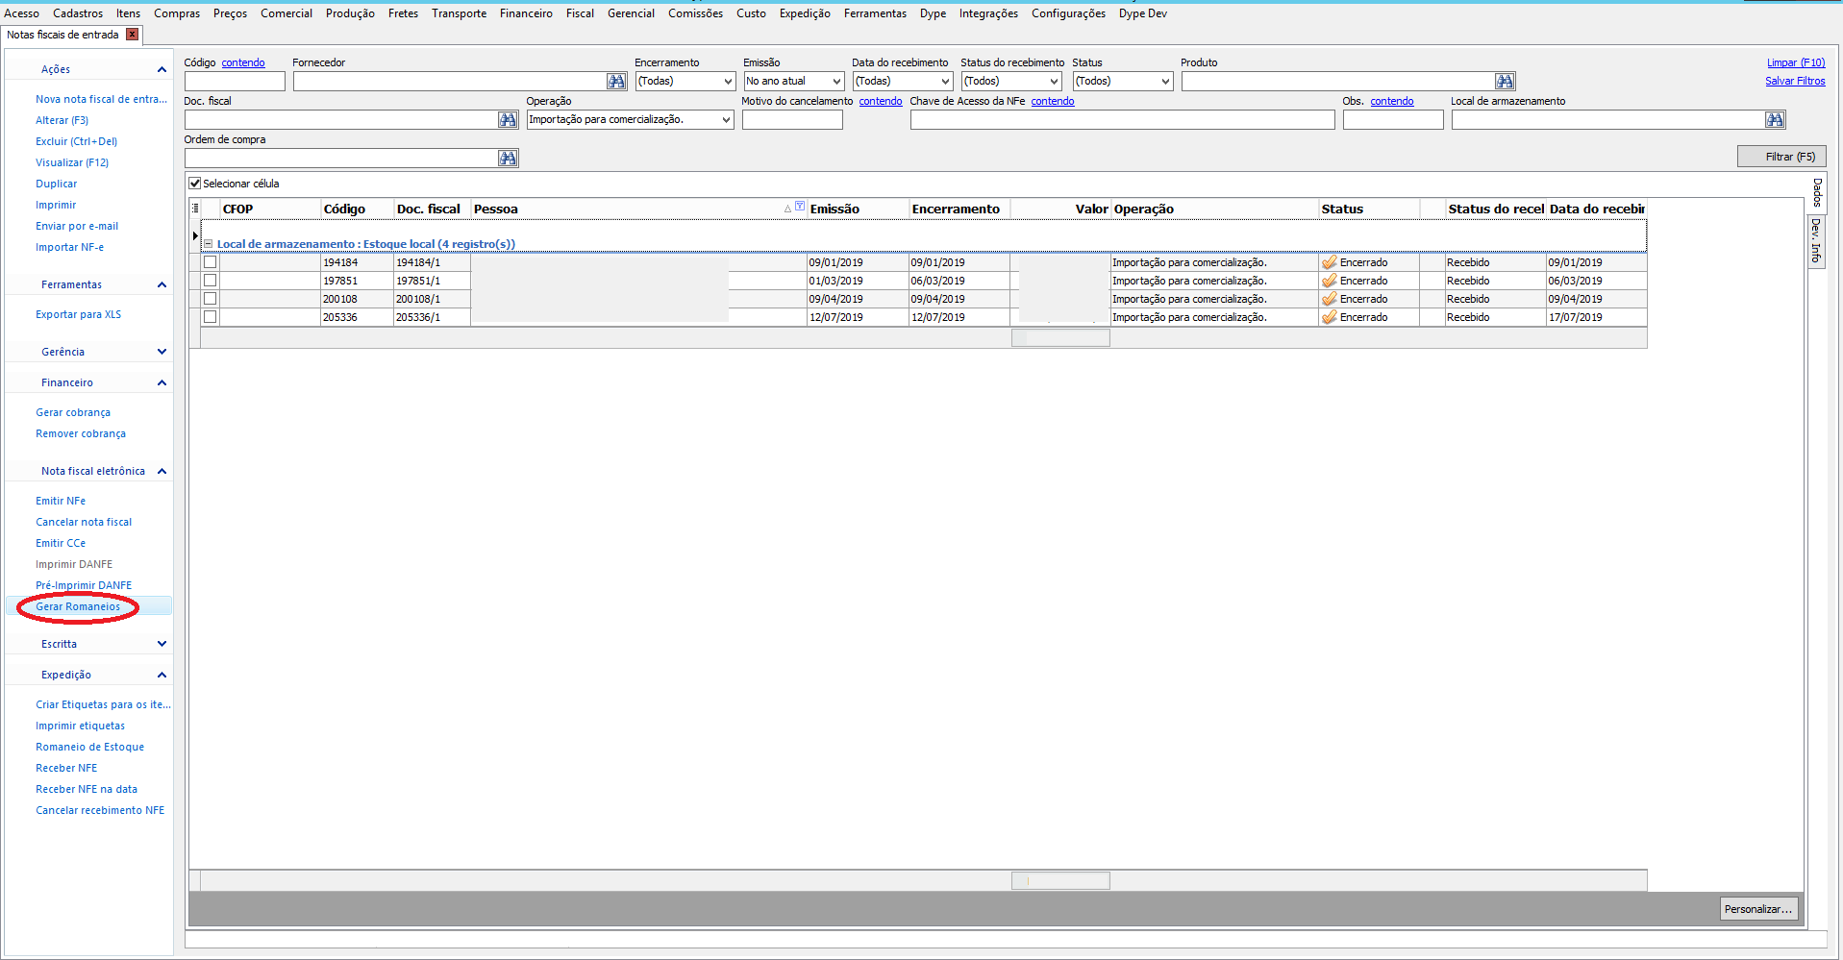Open the Expedição menu

[805, 13]
